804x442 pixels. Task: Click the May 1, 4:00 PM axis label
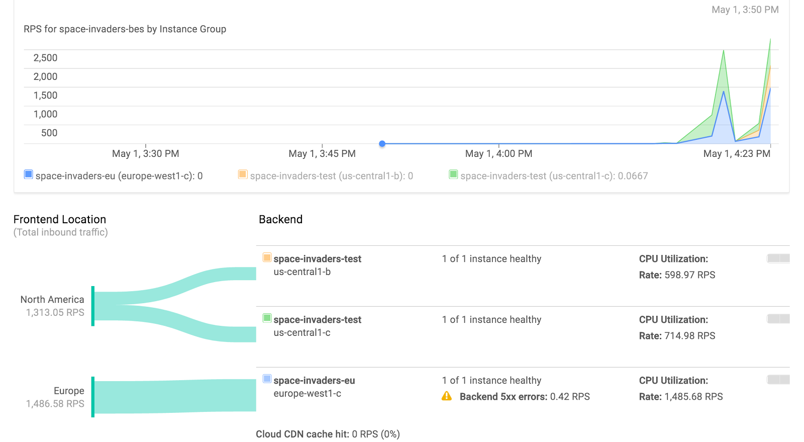(x=499, y=154)
